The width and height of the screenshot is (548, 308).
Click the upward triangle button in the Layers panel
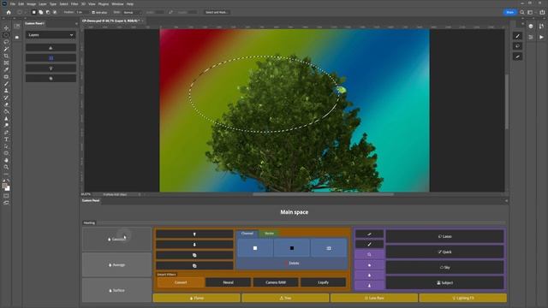point(51,48)
